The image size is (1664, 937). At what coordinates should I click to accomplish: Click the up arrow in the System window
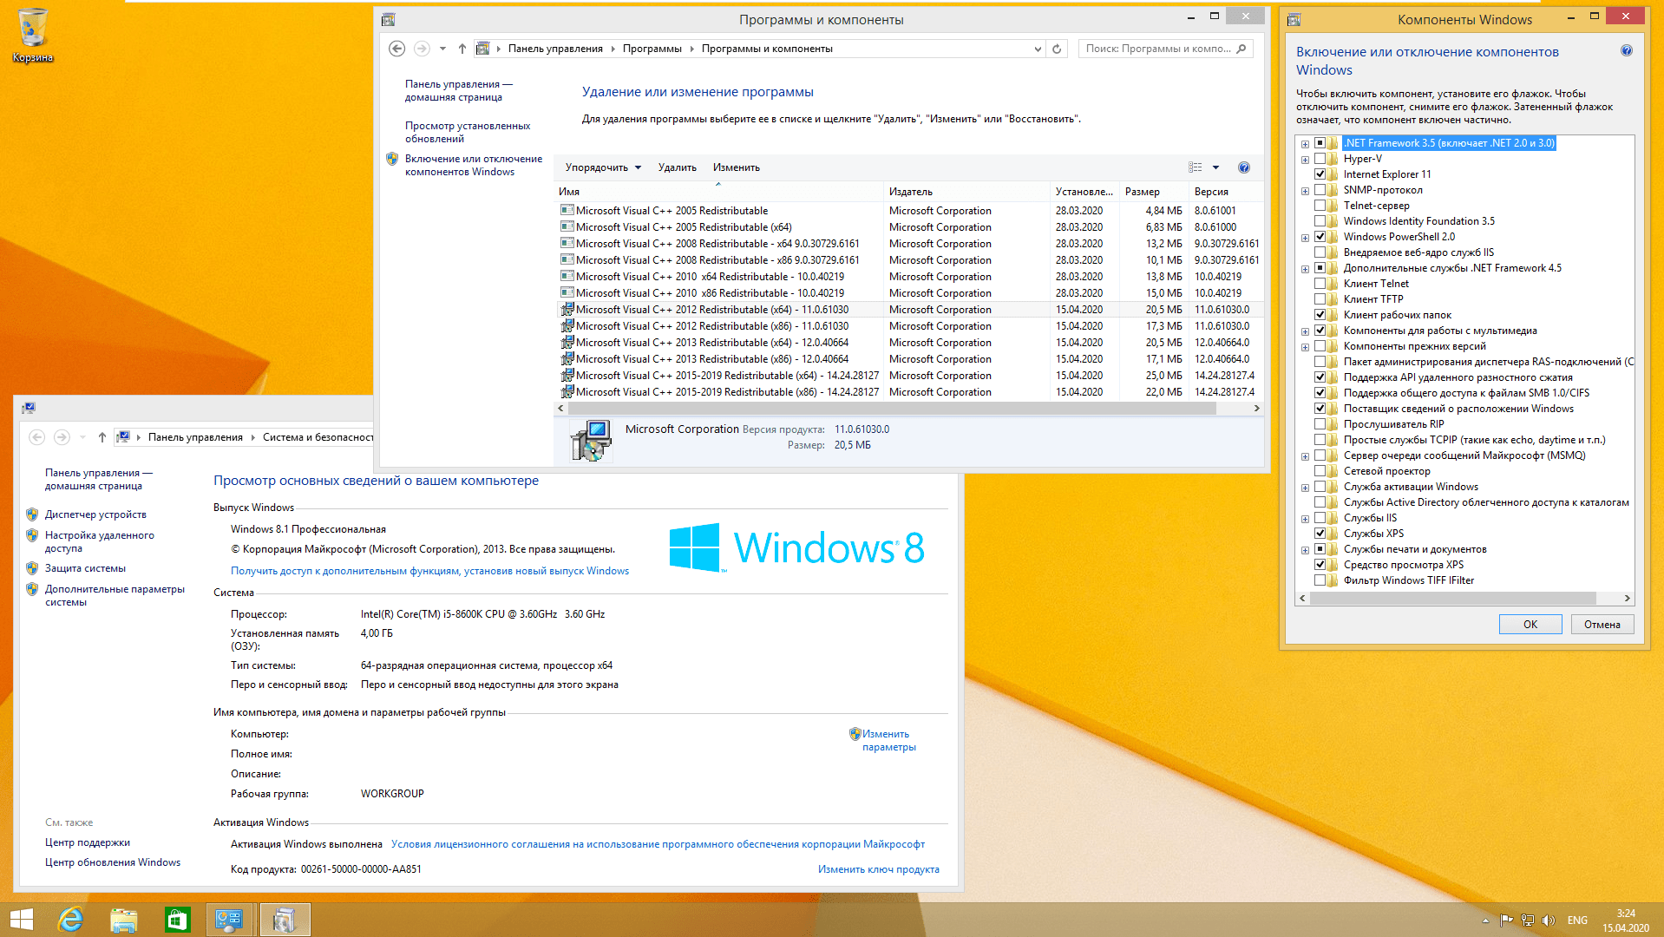102,437
